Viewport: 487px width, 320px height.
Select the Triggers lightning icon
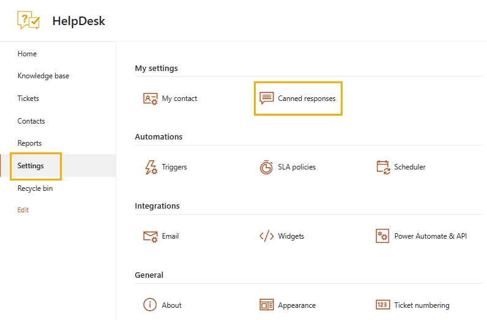pos(151,167)
